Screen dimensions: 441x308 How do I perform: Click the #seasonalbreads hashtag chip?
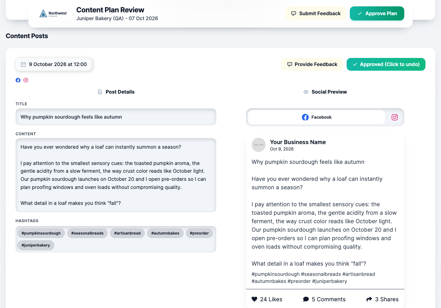[x=87, y=233]
